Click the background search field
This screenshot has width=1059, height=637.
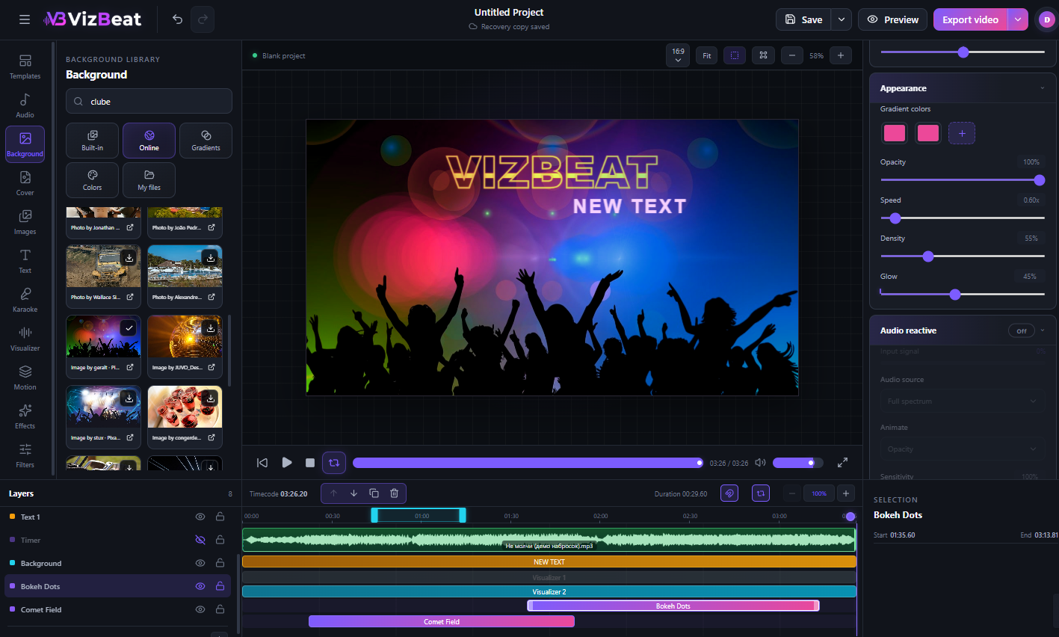click(x=149, y=101)
